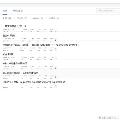The width and height of the screenshot is (120, 120).
Task: Open article js模块深入理解，require() | exports和import
Action: pos(34,82)
